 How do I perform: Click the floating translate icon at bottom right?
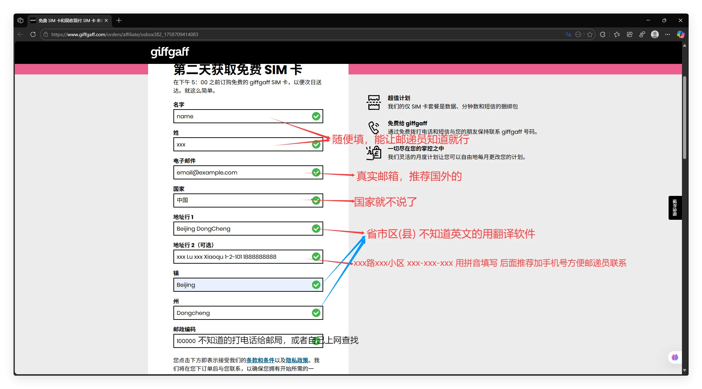click(675, 357)
